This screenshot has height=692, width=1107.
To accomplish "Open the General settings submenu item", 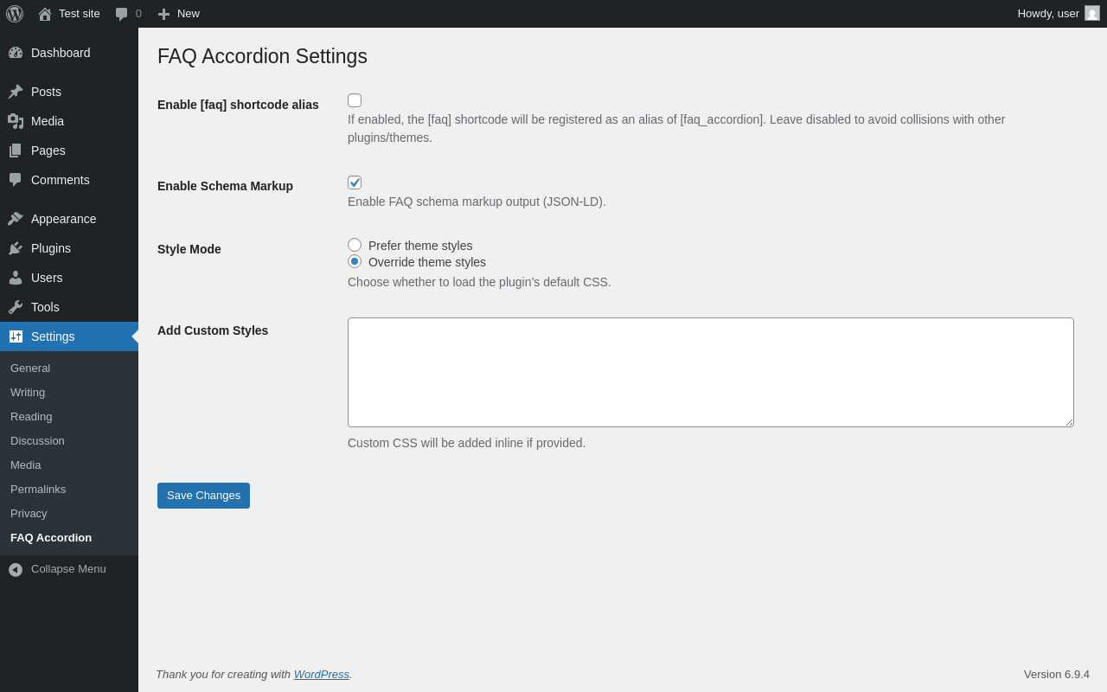I will click(x=30, y=368).
